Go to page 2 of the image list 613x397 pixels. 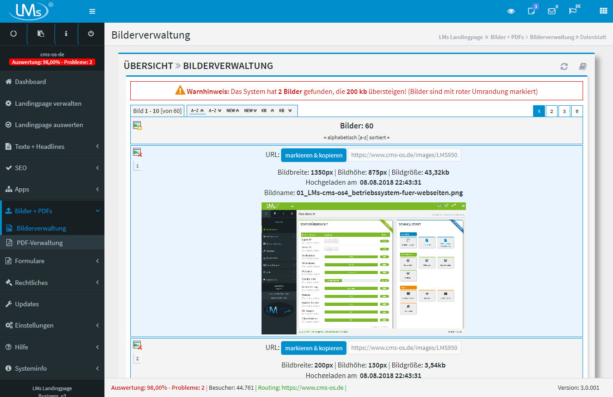pos(552,111)
